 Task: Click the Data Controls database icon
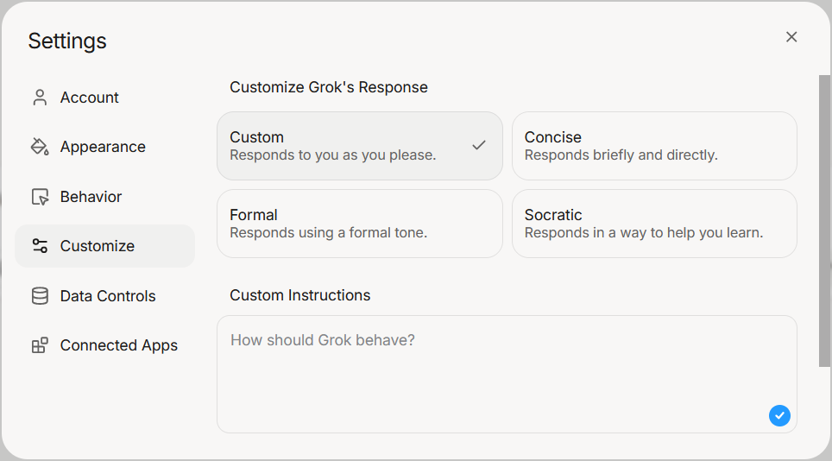(x=40, y=296)
